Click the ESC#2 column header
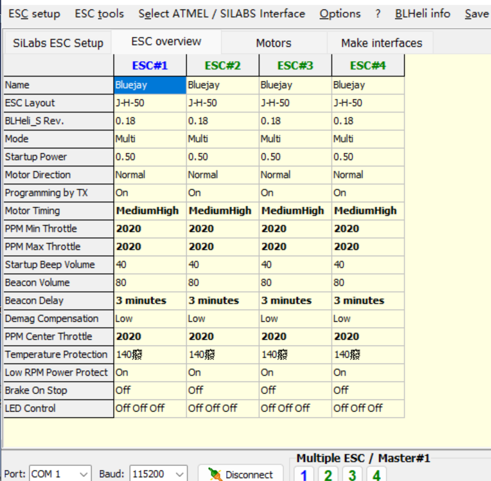This screenshot has height=481, width=491. click(x=222, y=65)
